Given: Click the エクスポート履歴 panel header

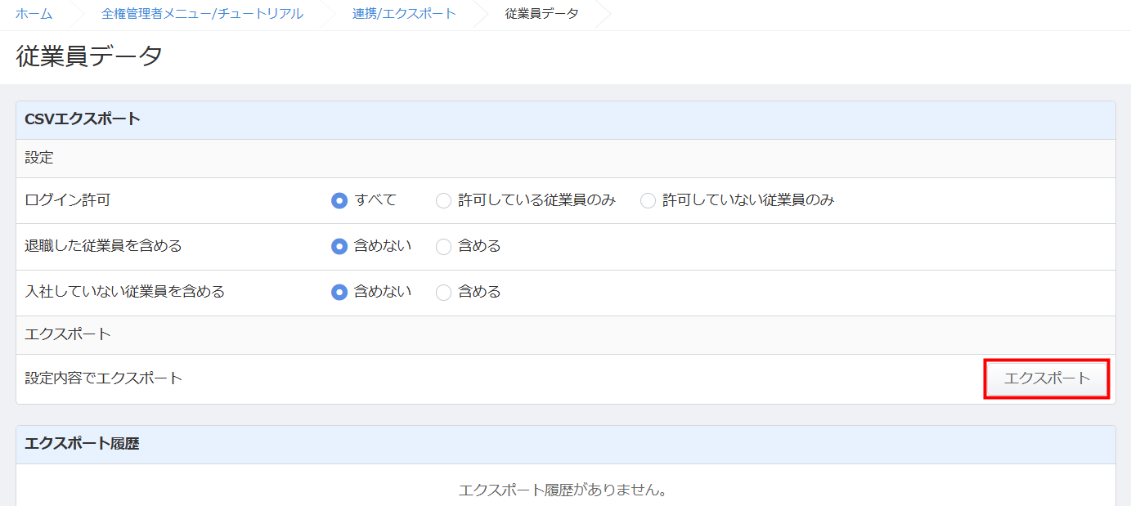Looking at the screenshot, I should (82, 444).
